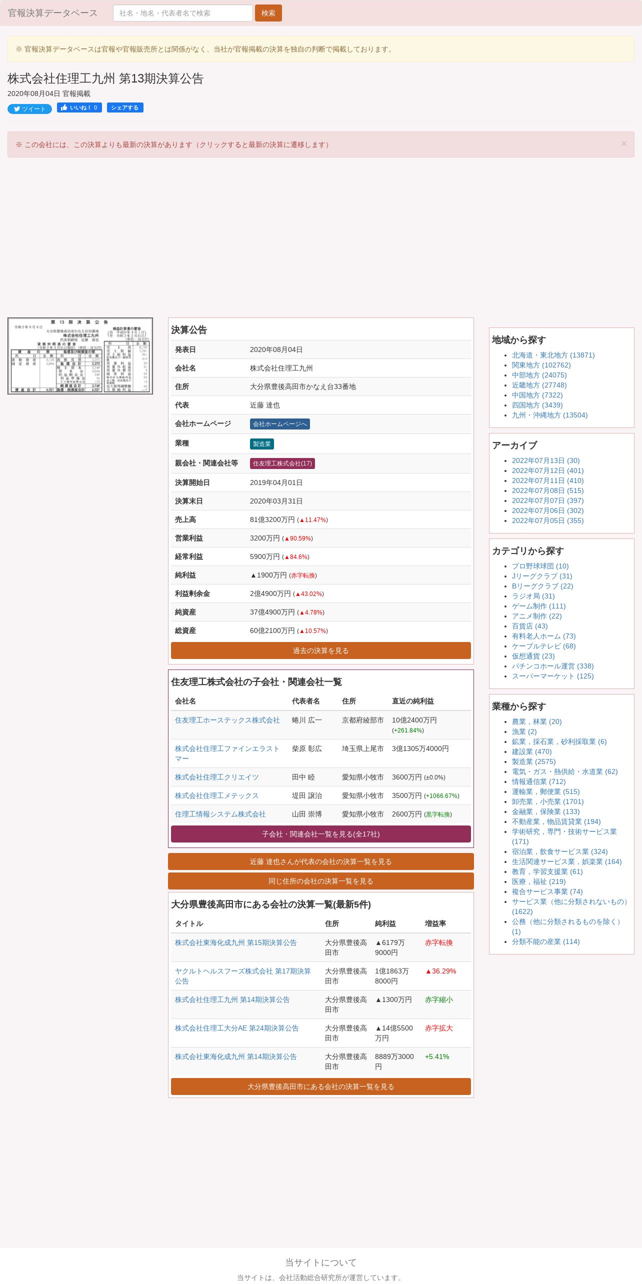Open 株式会社住理工九州 第14期決算公告
This screenshot has height=1284, width=642.
coord(232,999)
